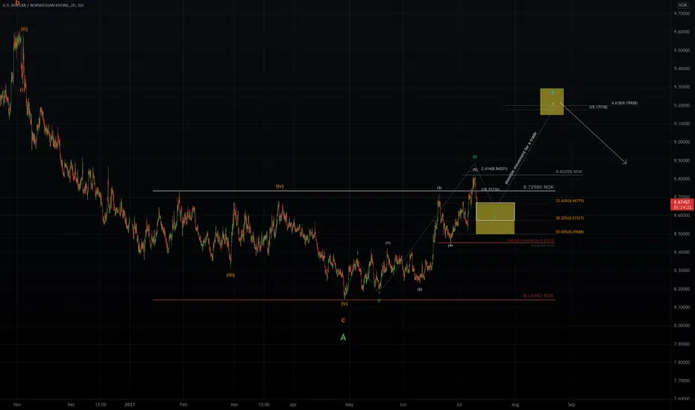This screenshot has height=410, width=695.
Task: Click the green ii wave label near May low
Action: [x=379, y=300]
